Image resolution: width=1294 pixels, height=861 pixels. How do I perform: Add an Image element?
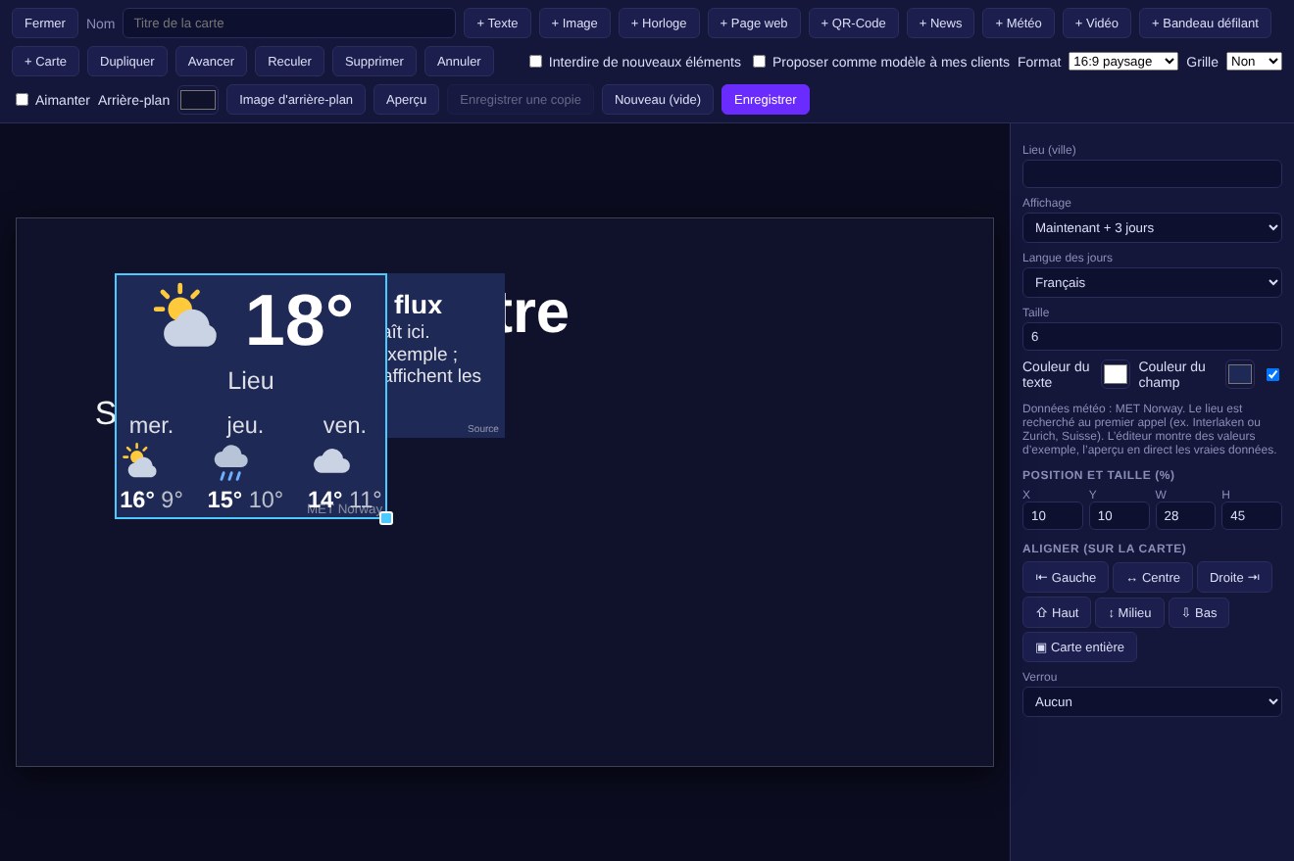[x=574, y=23]
